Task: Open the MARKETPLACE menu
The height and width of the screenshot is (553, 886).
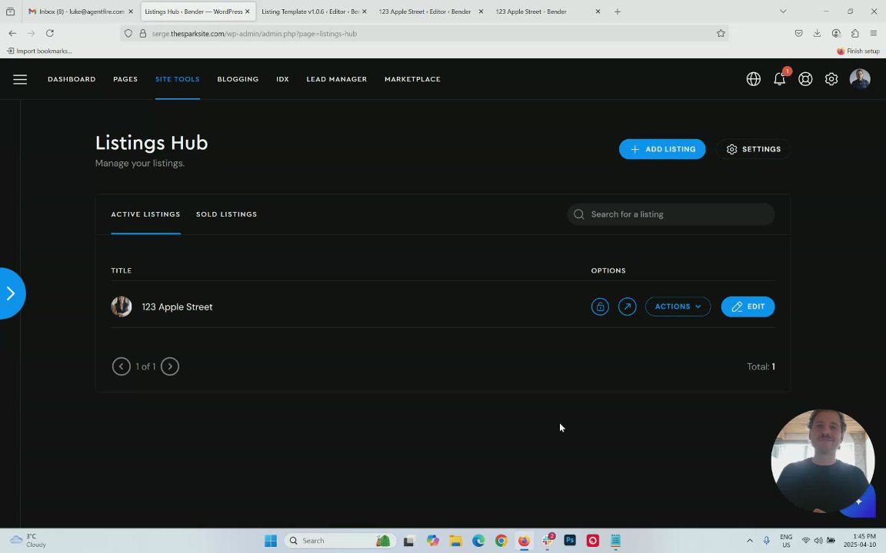Action: pos(412,79)
